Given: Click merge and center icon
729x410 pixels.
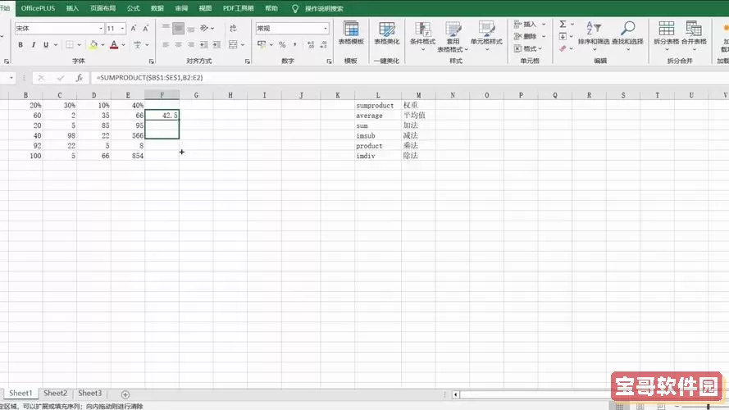Looking at the screenshot, I should 234,44.
